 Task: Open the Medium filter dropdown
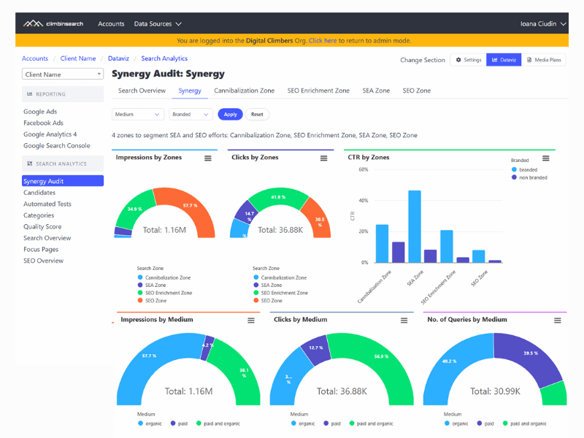click(137, 114)
